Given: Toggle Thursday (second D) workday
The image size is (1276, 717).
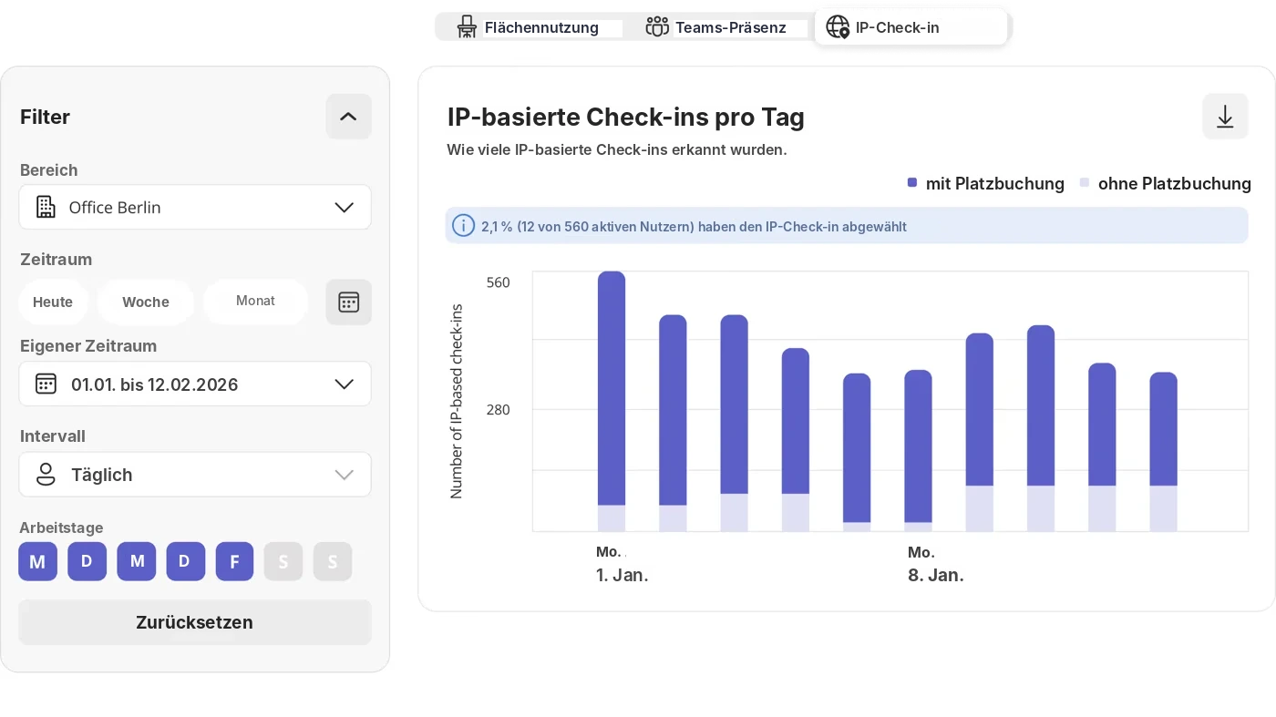Looking at the screenshot, I should click(185, 561).
